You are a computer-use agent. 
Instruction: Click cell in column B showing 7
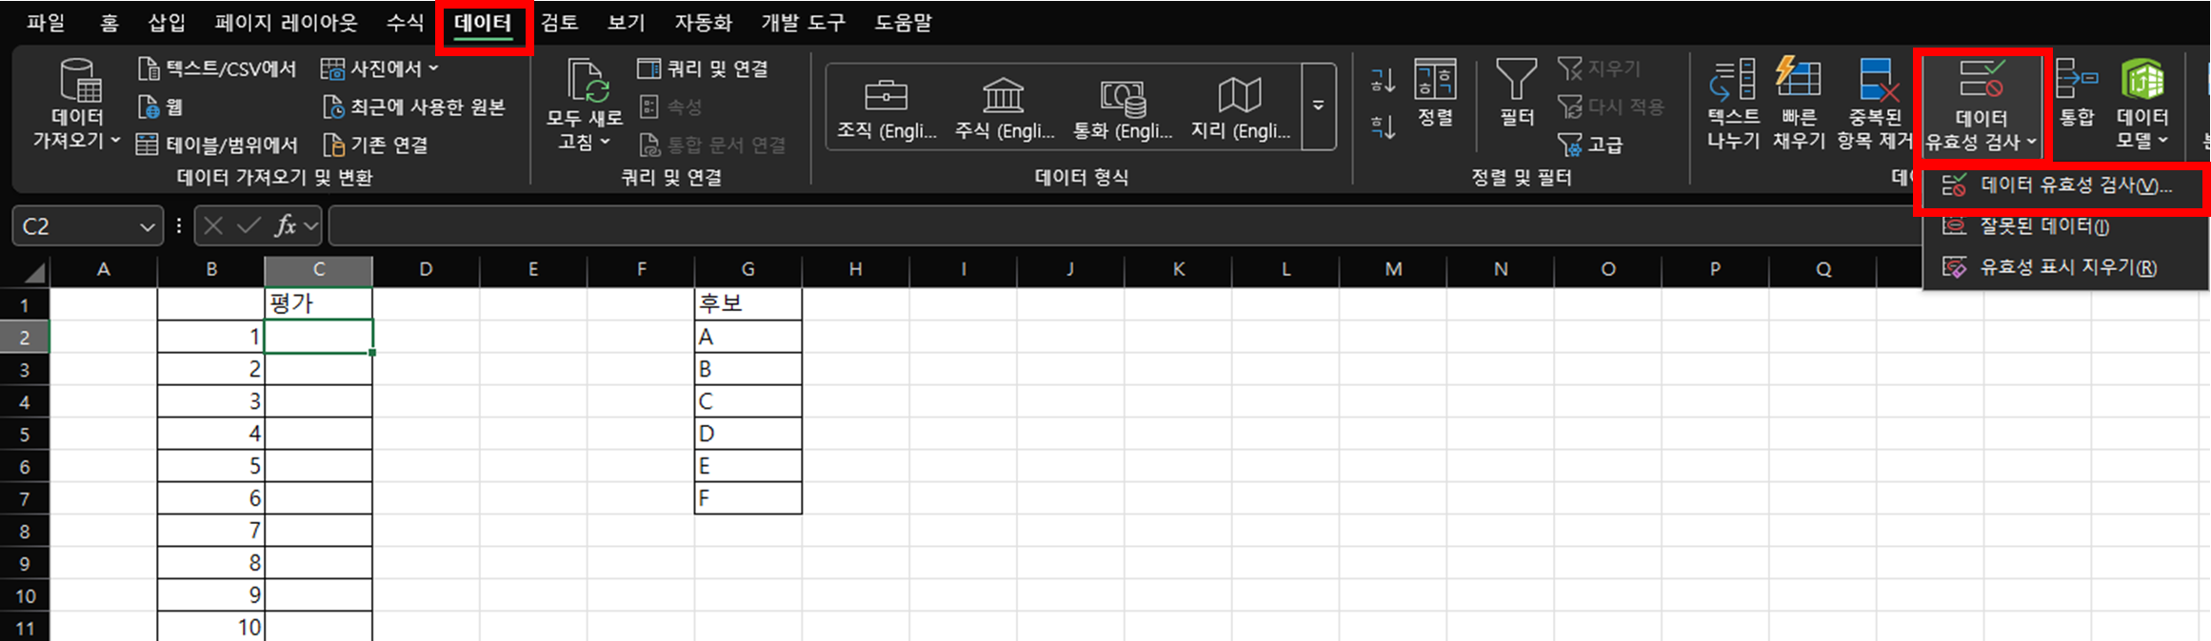[210, 531]
